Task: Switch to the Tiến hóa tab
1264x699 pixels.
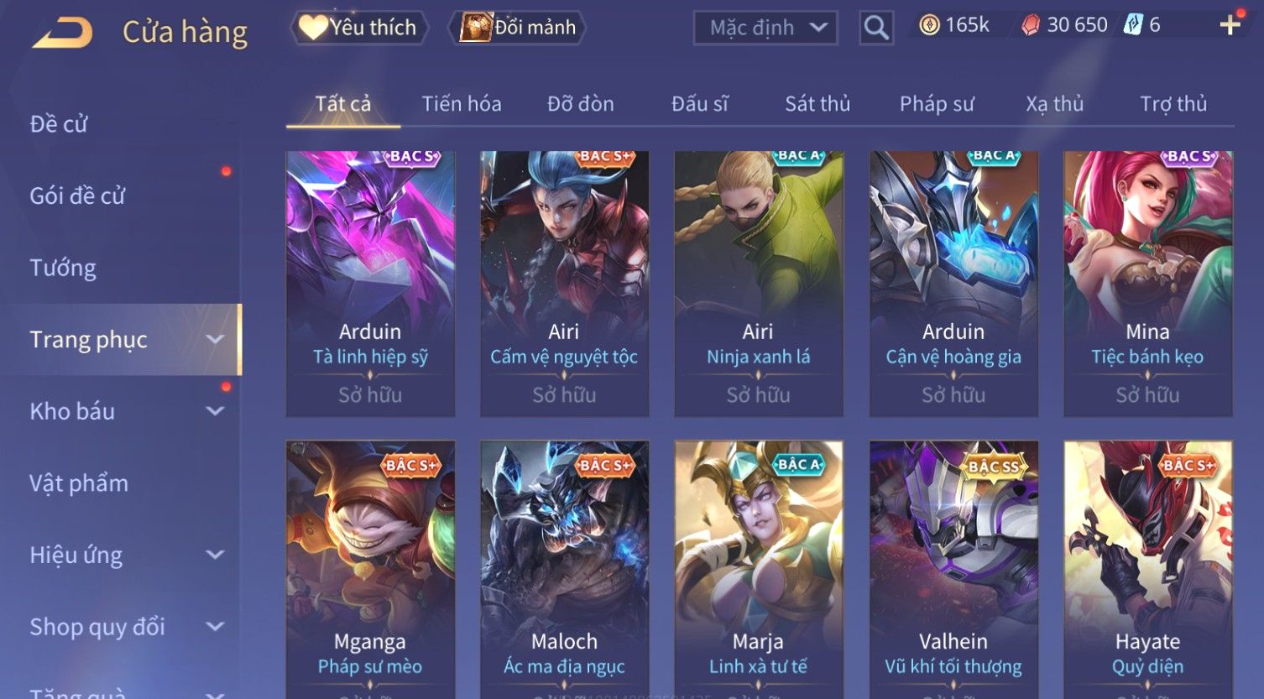Action: [462, 104]
